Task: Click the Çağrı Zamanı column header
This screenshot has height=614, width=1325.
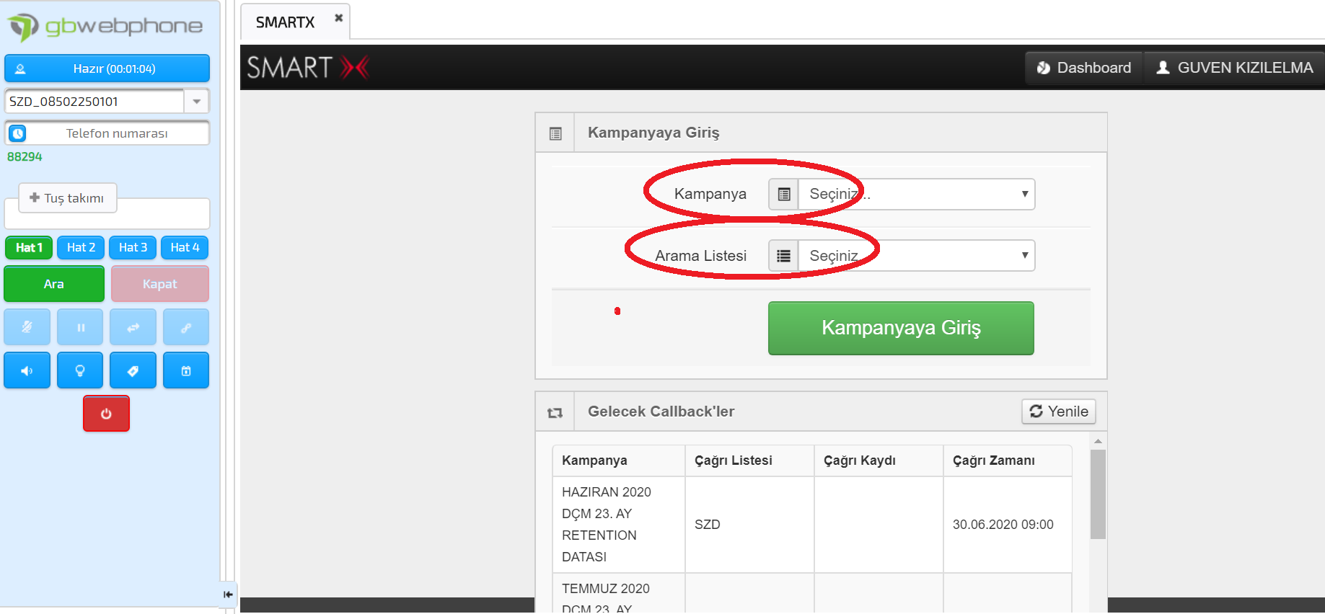Action: pos(1008,461)
